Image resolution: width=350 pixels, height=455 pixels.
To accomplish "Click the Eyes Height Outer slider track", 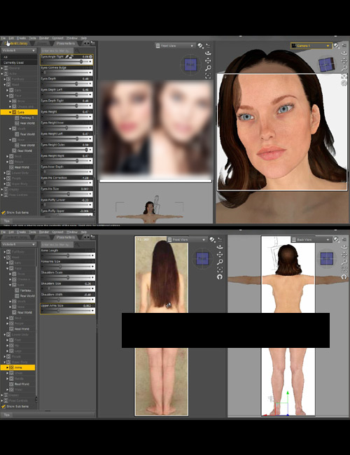I will point(65,150).
